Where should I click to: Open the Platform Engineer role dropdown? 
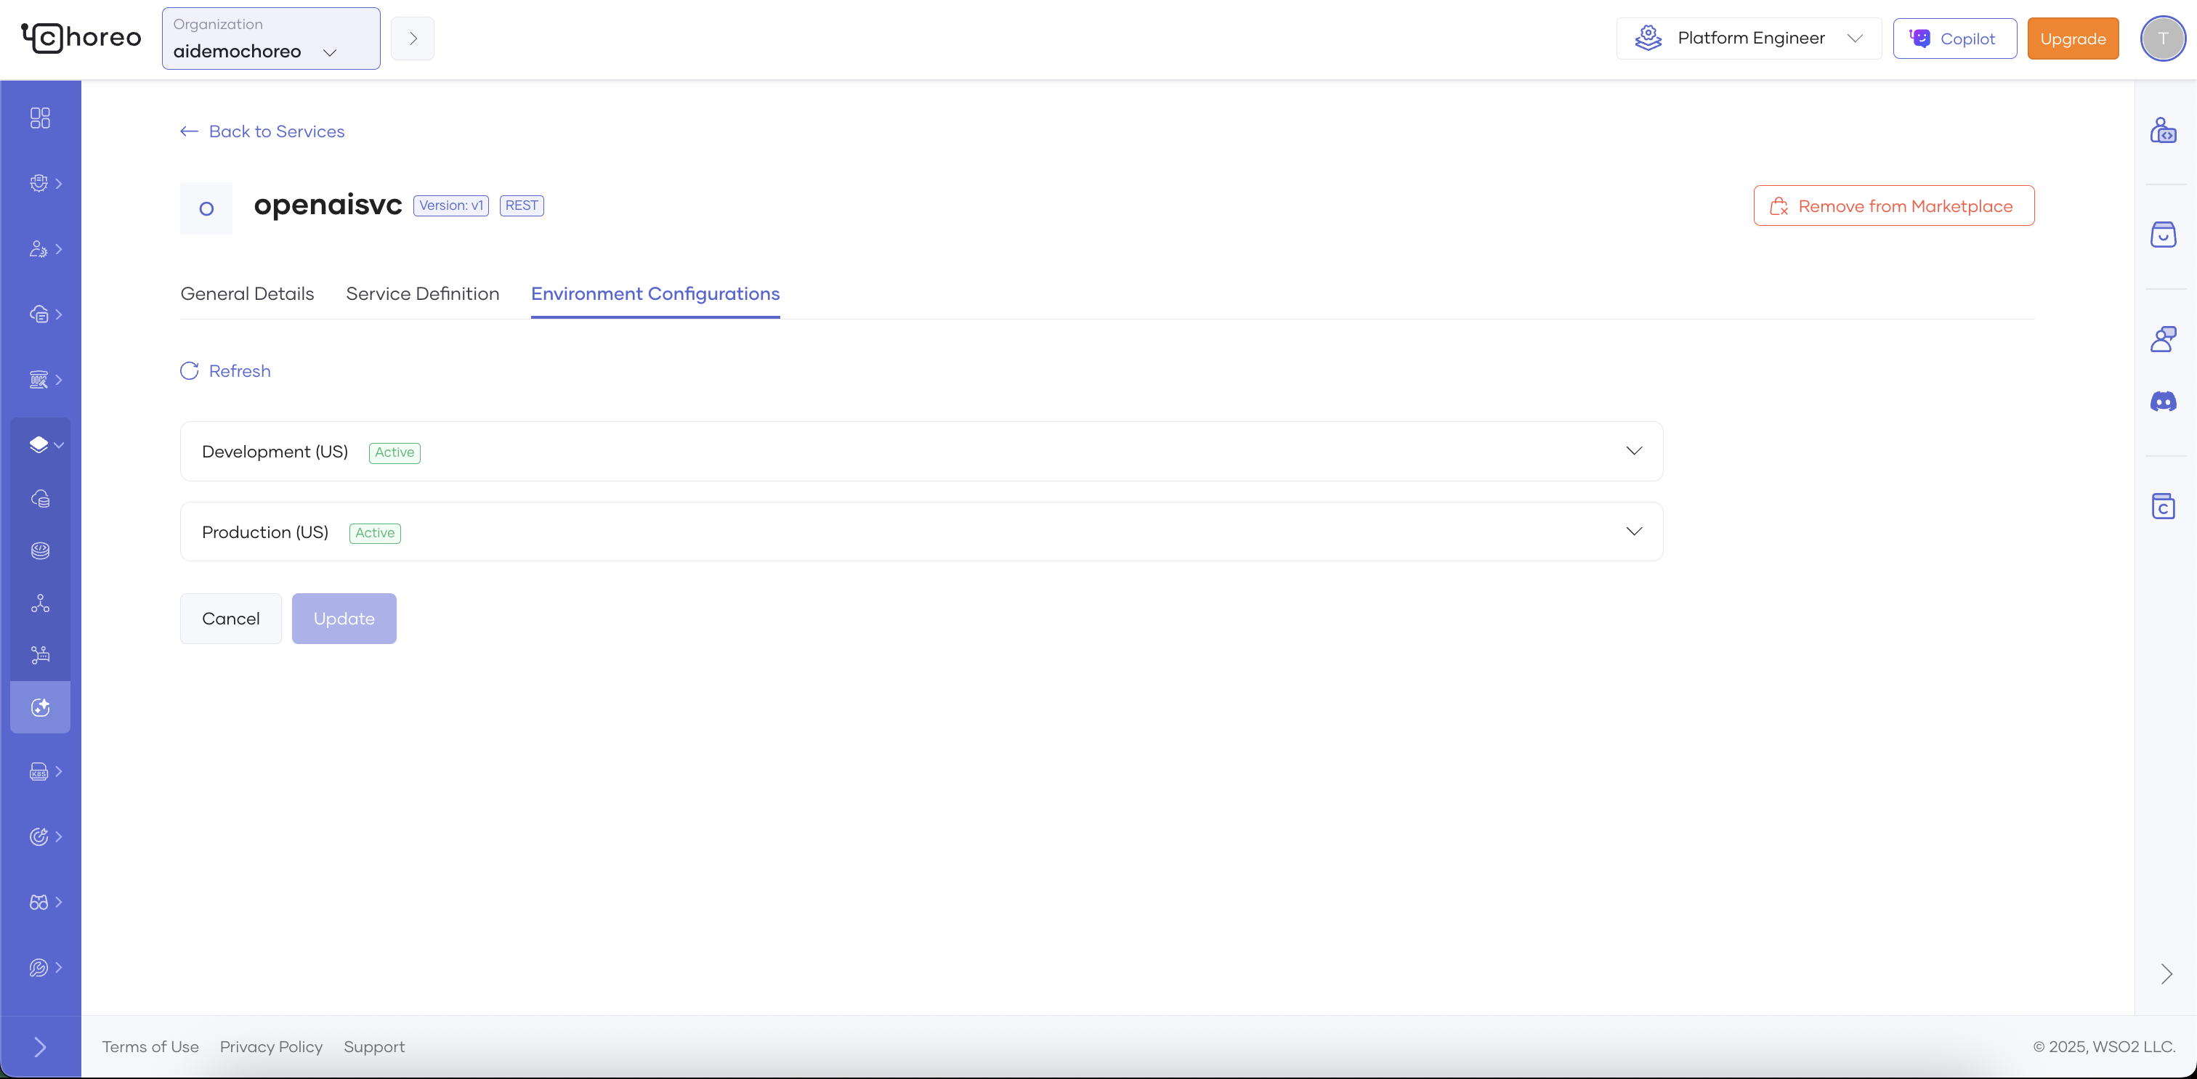pyautogui.click(x=1749, y=38)
